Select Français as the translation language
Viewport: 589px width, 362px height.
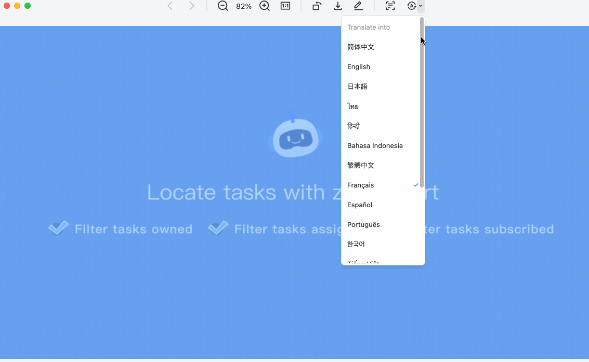tap(360, 185)
